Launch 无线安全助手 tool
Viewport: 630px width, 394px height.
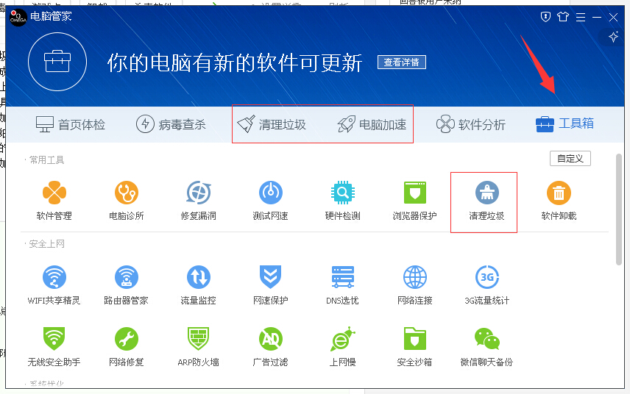54,347
